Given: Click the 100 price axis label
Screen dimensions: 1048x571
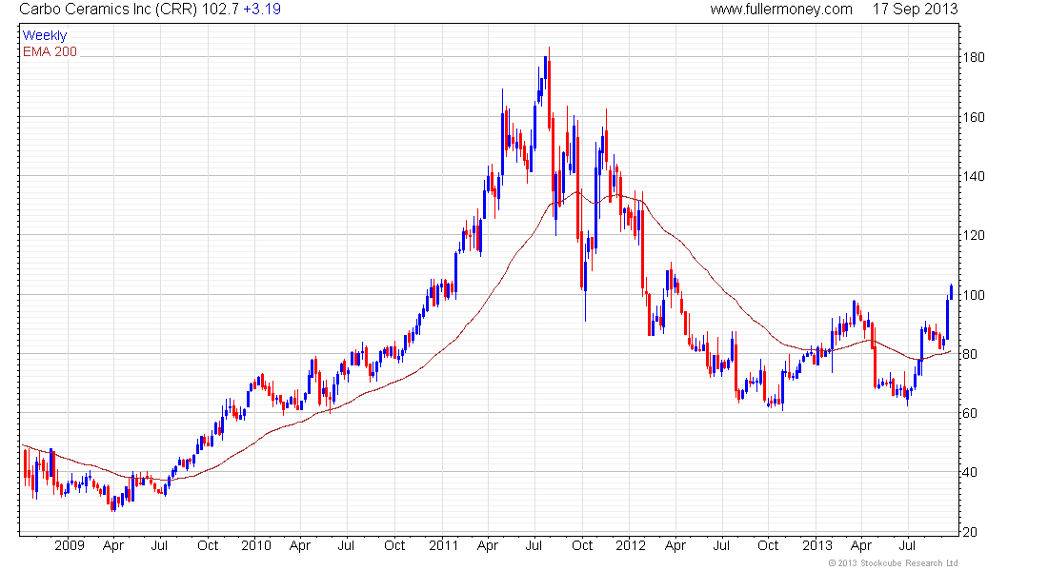Looking at the screenshot, I should click(x=973, y=295).
